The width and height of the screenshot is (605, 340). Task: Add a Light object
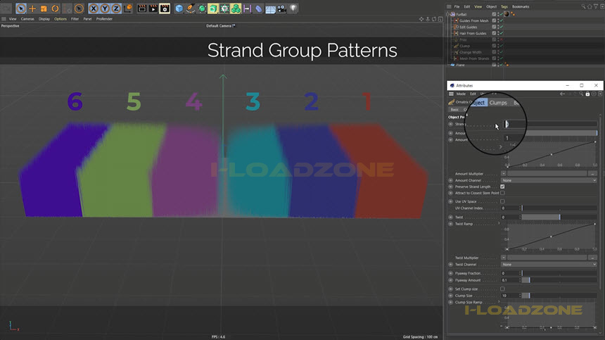[x=293, y=8]
